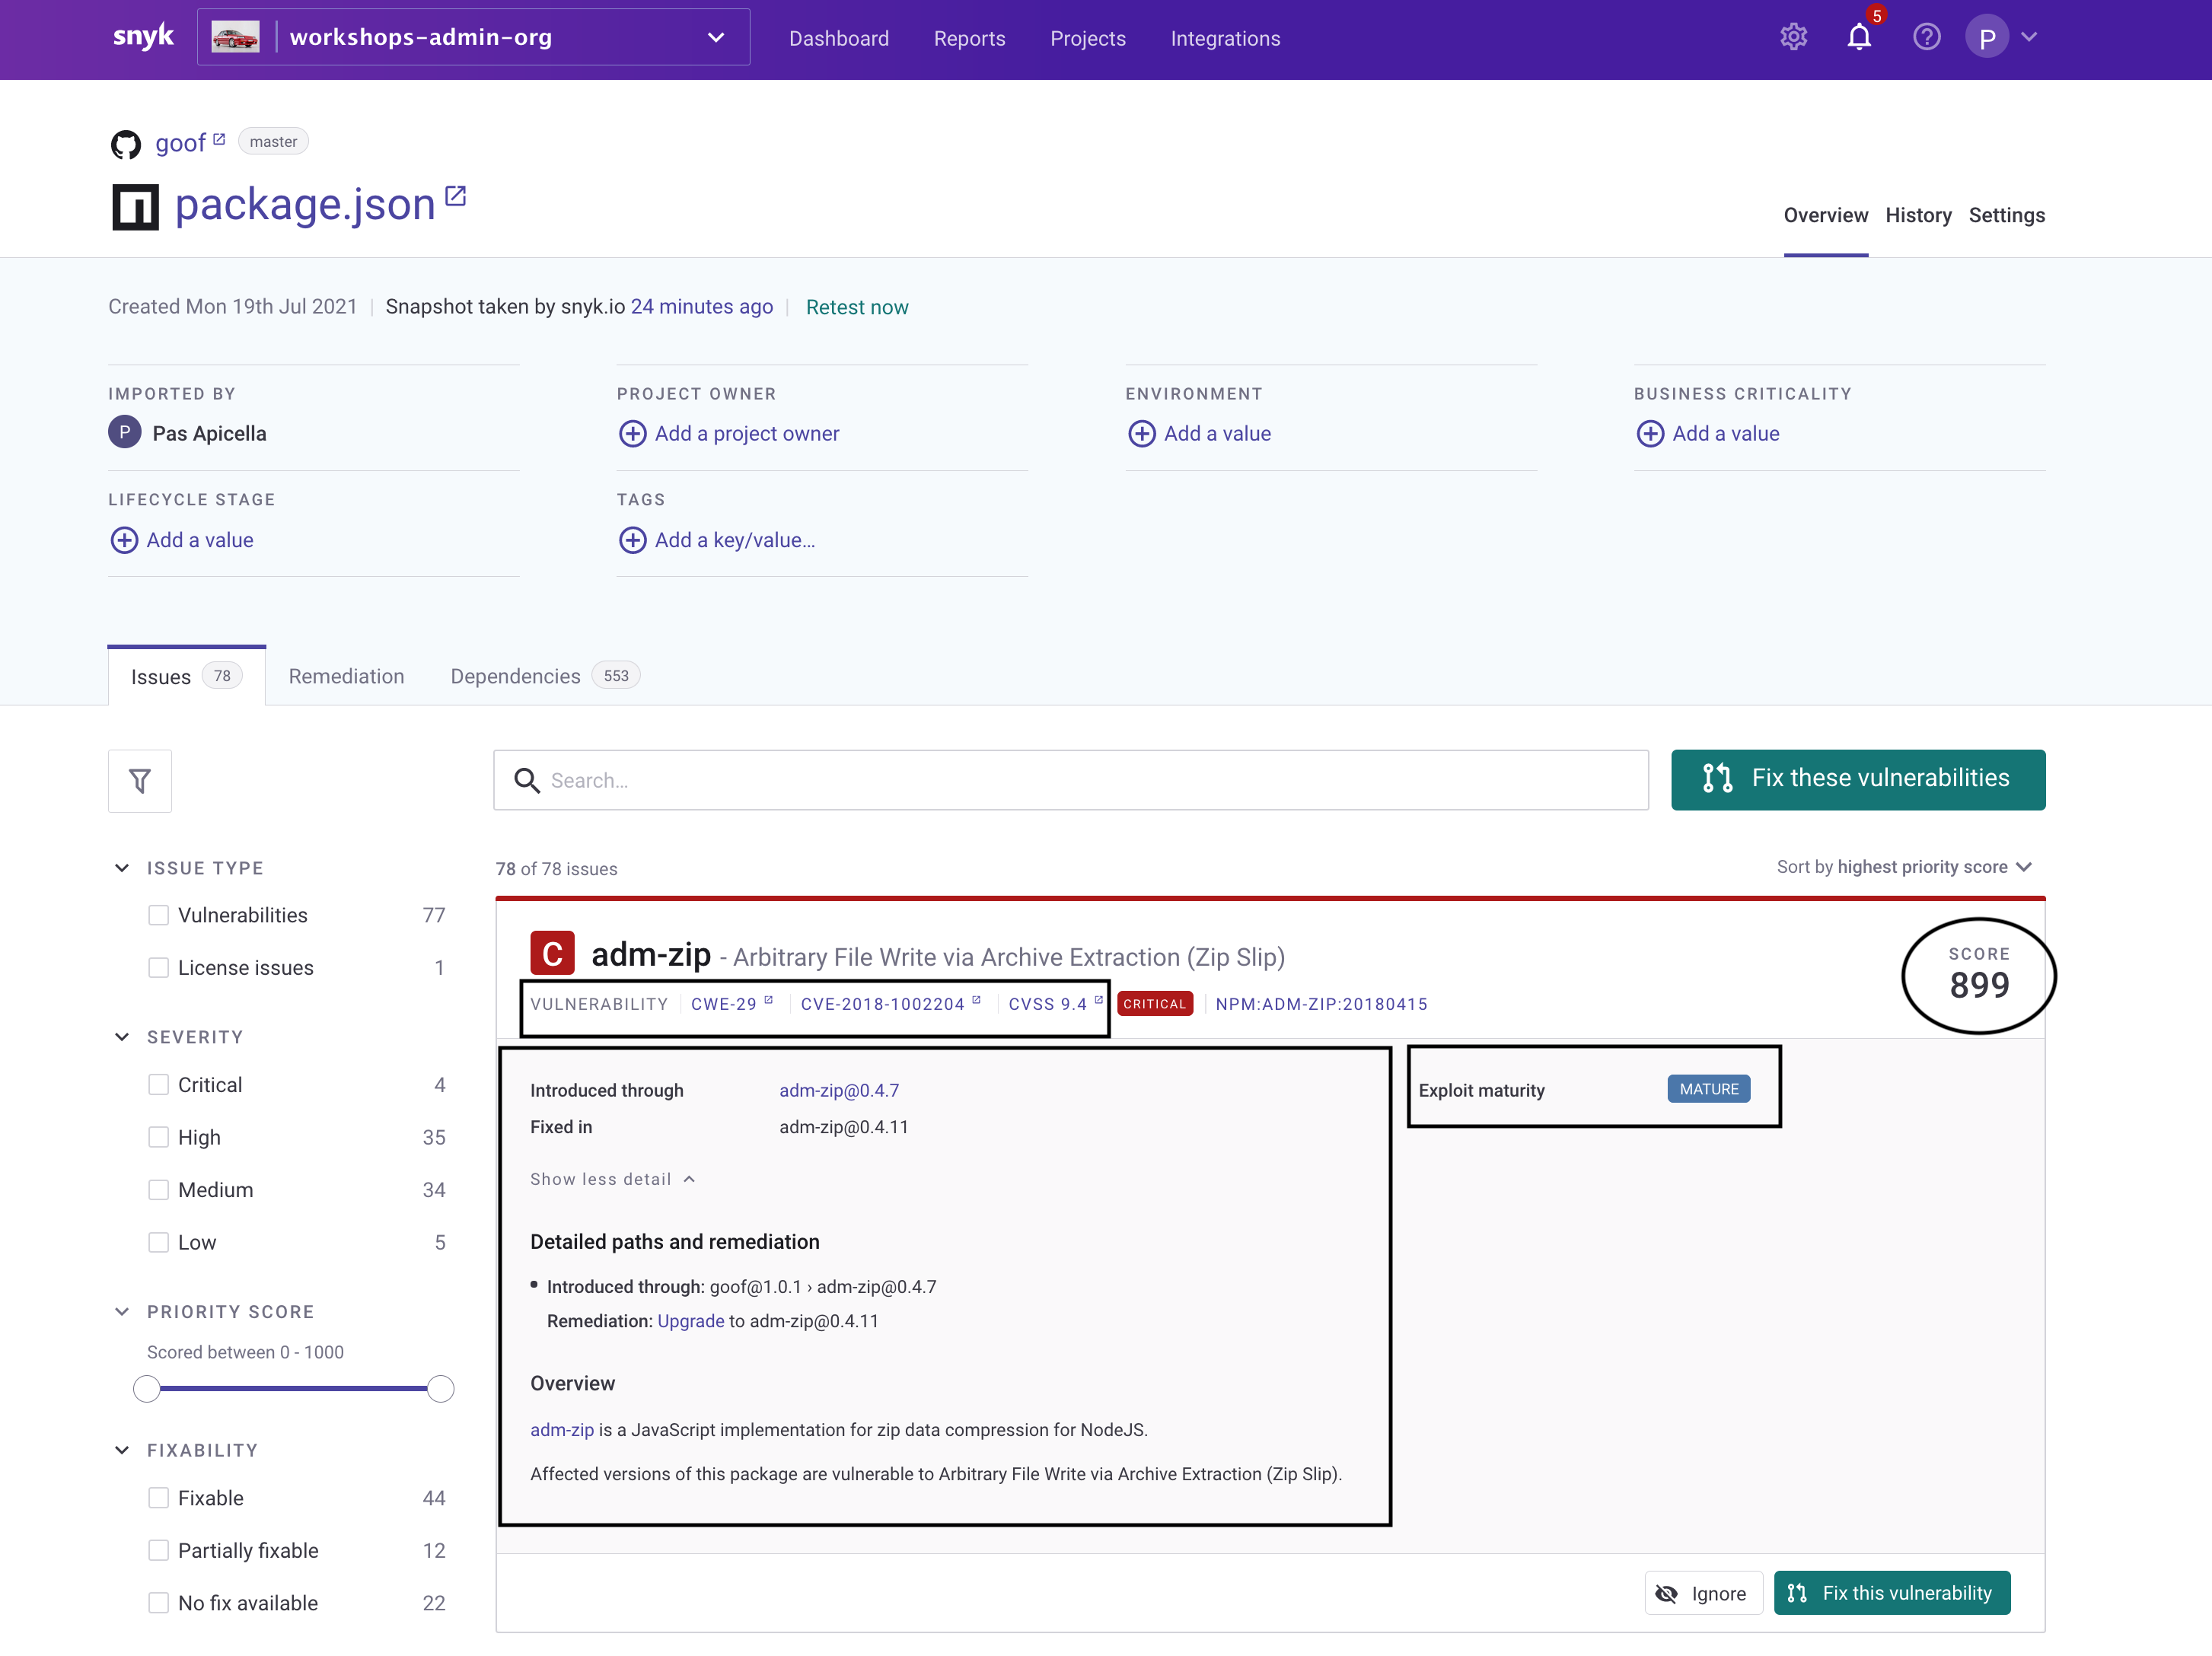2212x1656 pixels.
Task: Click plus icon under Environment
Action: tap(1141, 434)
